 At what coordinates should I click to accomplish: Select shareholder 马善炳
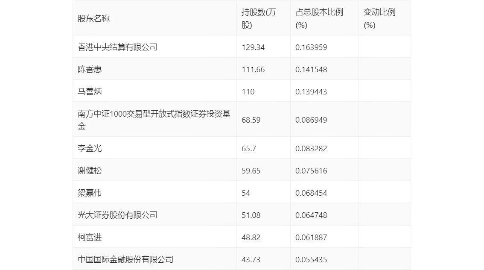point(90,92)
